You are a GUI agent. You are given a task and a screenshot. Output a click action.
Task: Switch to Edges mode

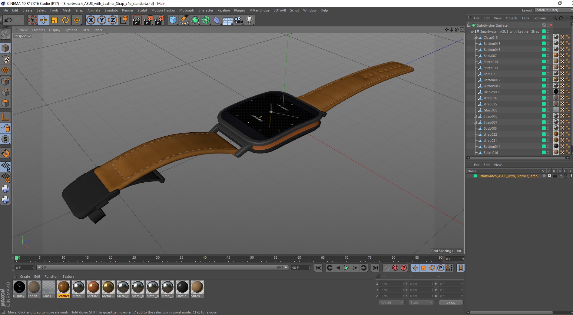tap(5, 92)
